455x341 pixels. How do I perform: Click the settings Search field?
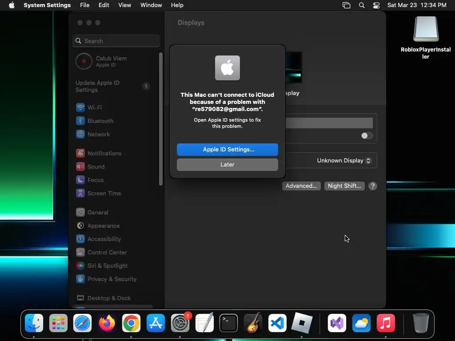pos(116,41)
